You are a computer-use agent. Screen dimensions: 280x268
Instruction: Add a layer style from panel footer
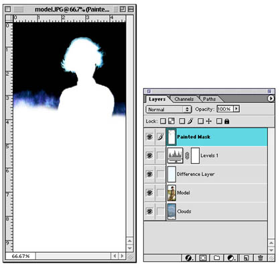click(x=189, y=258)
